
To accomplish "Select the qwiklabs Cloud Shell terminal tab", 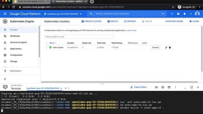I will click(x=43, y=88).
